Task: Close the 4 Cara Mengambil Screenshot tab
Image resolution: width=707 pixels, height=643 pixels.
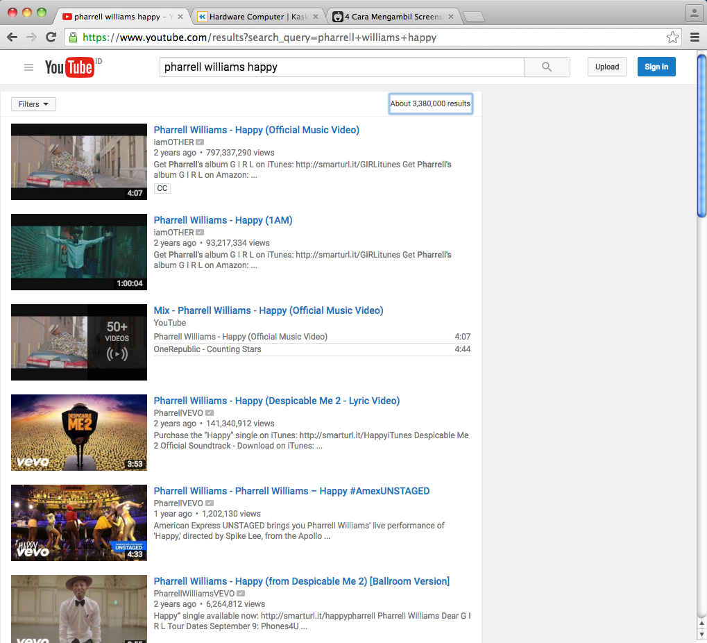Action: (x=451, y=17)
